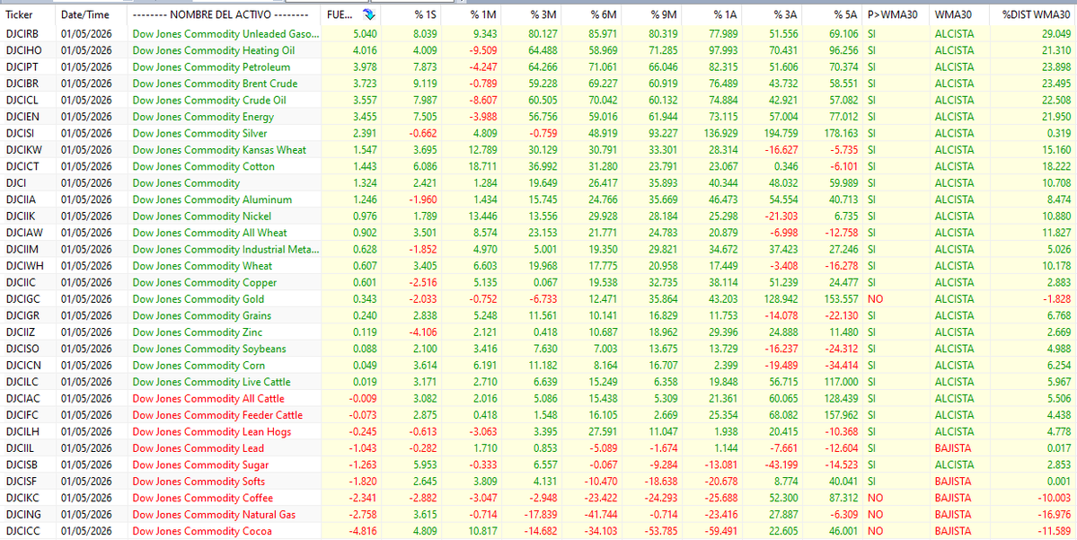
Task: Sort by the % 5A column header
Action: (x=846, y=14)
